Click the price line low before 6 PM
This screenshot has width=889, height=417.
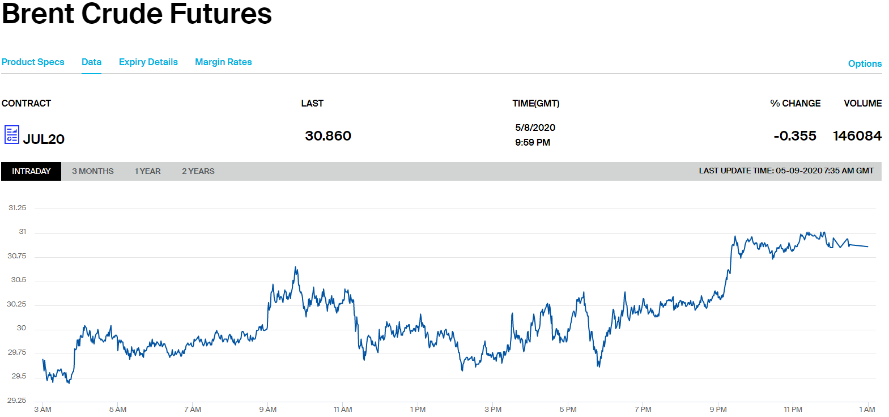coord(598,366)
